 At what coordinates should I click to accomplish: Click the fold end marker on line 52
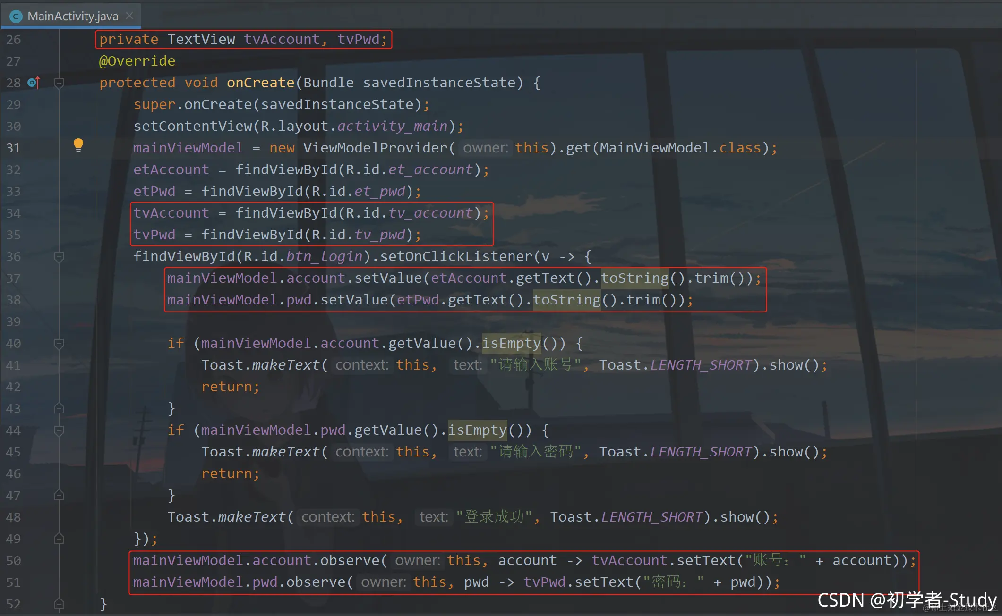(59, 604)
